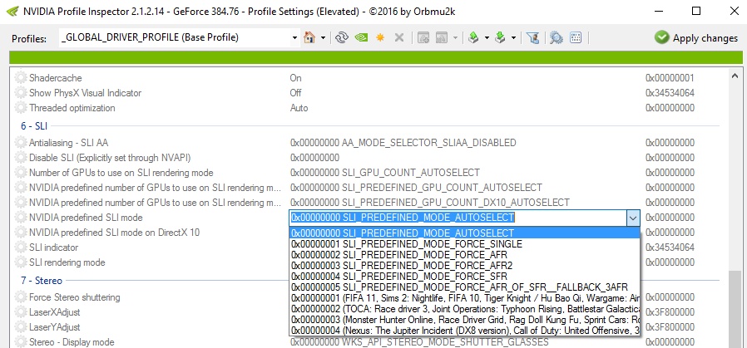
Task: Select the SLI rendering mode setting name
Action: [x=67, y=262]
